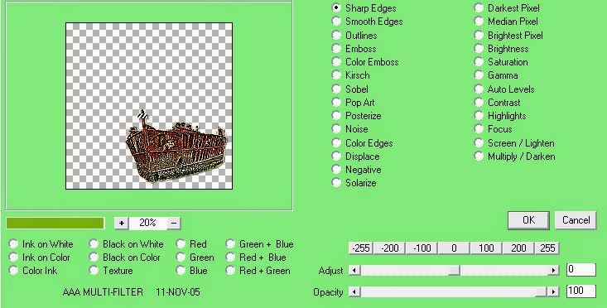
Task: Click the Adjust slider thumb
Action: pos(454,270)
